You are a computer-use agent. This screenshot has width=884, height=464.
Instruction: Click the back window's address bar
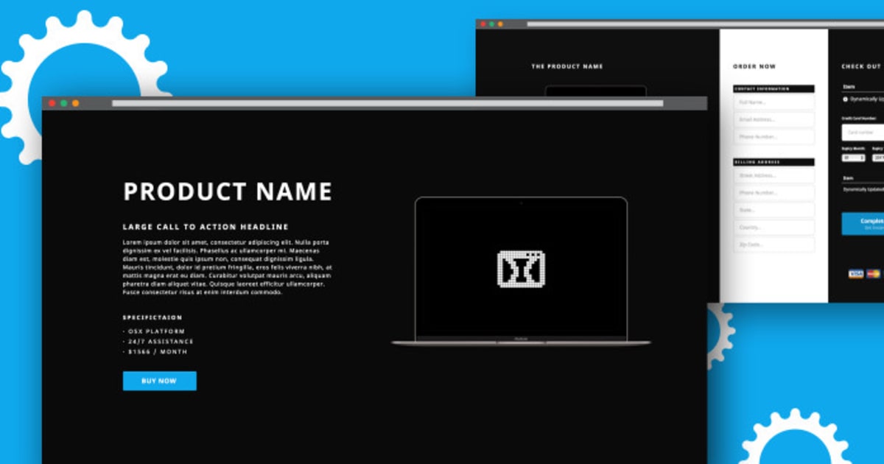705,24
